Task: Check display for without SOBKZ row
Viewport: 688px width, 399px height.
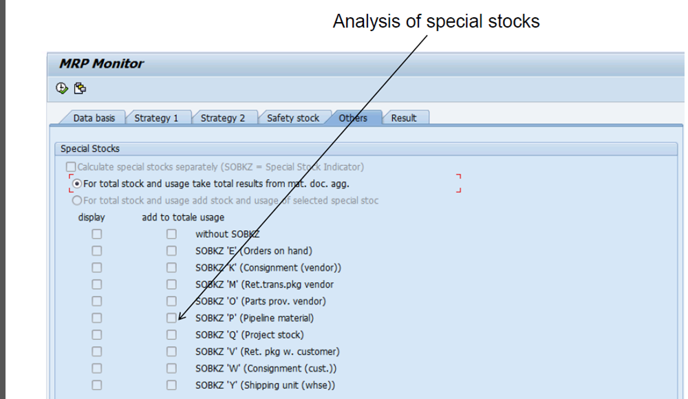Action: [98, 234]
